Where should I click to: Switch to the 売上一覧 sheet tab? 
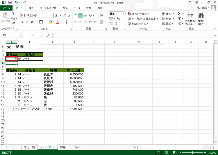29,147
